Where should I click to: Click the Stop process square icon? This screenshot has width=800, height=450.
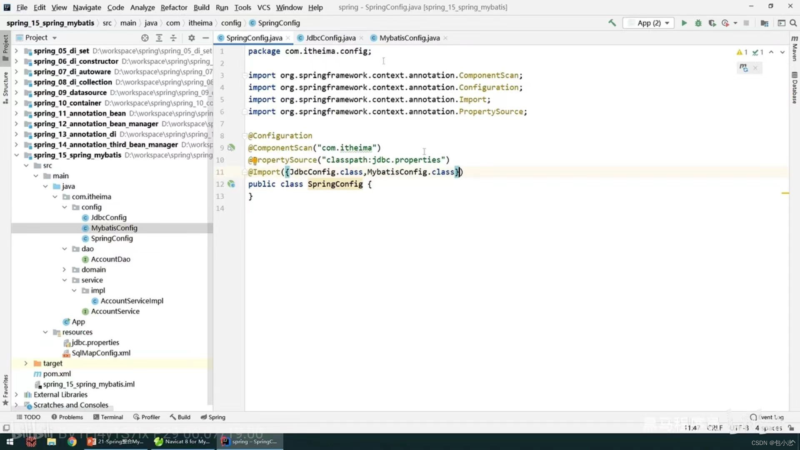click(746, 23)
